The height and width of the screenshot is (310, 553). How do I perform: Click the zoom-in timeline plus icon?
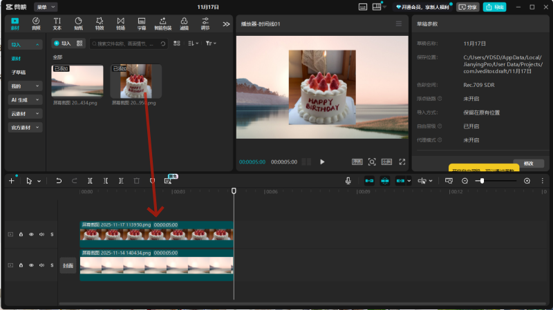(x=527, y=180)
